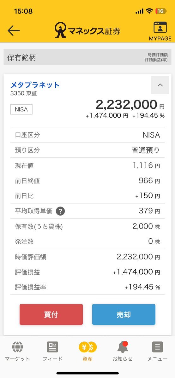175x378 pixels.
Task: Tap 時価評価額 評価損益(率) sort label
Action: click(x=156, y=57)
